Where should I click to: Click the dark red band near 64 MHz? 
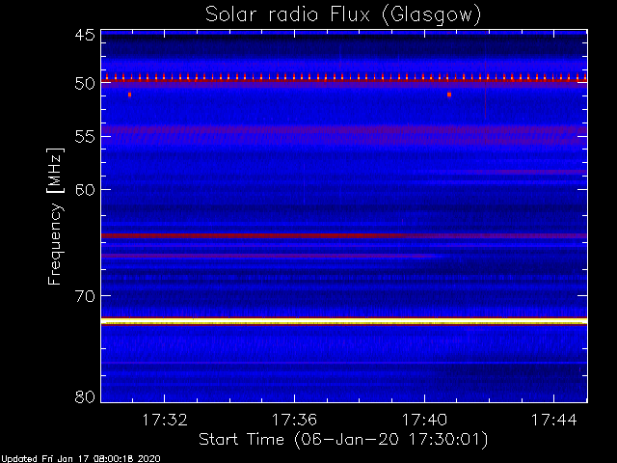[344, 235]
